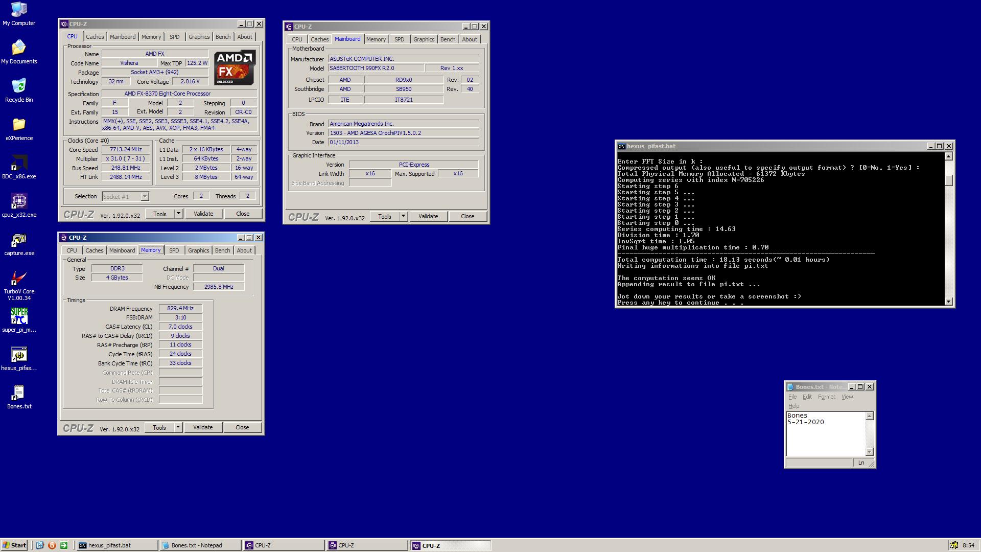The height and width of the screenshot is (552, 981).
Task: Click inside the Notepad text area
Action: (x=826, y=434)
